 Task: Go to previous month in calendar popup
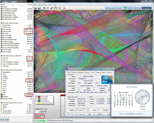[x=114, y=93]
